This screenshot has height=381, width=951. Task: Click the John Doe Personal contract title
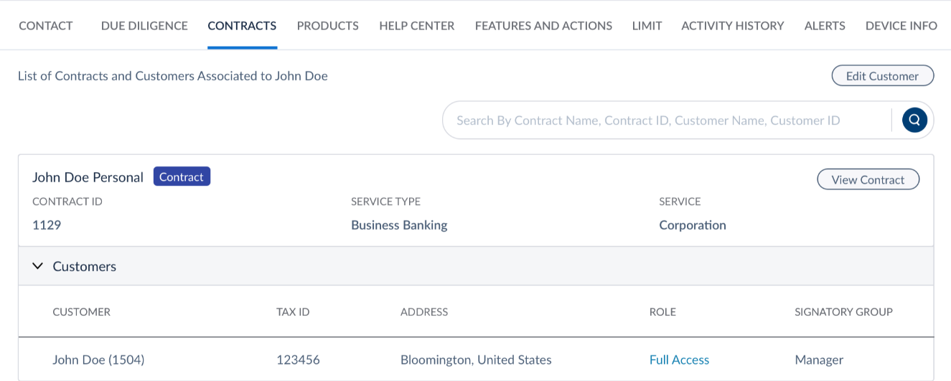88,177
